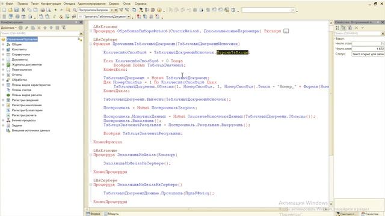The height and width of the screenshot is (216, 385).
Task: Toggle category grouping in the Properties panel
Action: [343, 28]
